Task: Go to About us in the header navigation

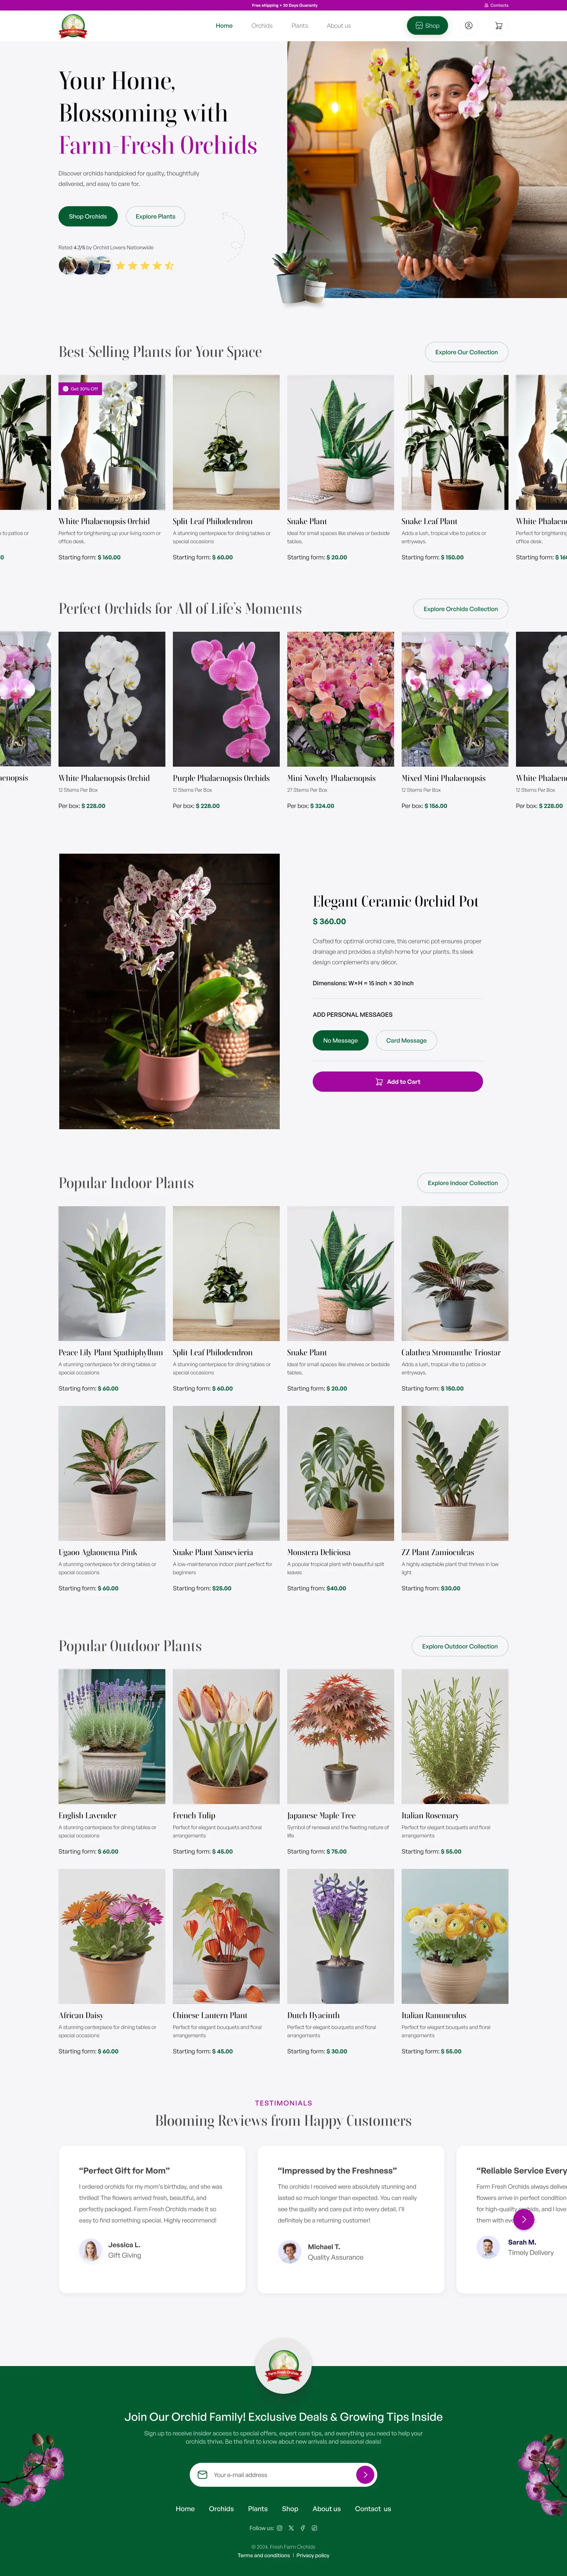Action: click(339, 26)
